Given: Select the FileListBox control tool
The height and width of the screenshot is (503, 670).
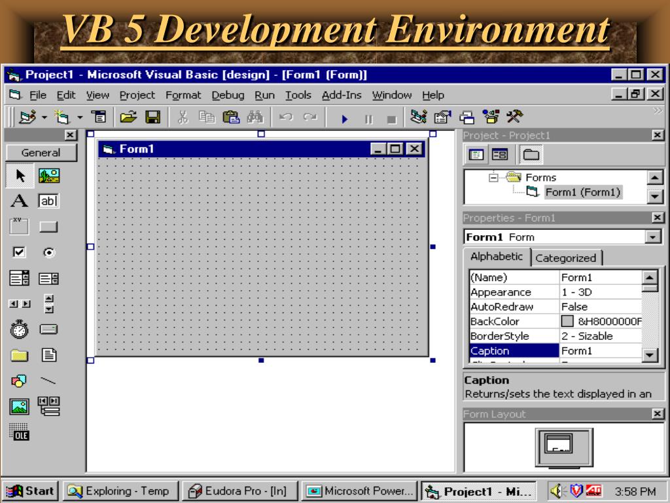Looking at the screenshot, I should pyautogui.click(x=49, y=354).
